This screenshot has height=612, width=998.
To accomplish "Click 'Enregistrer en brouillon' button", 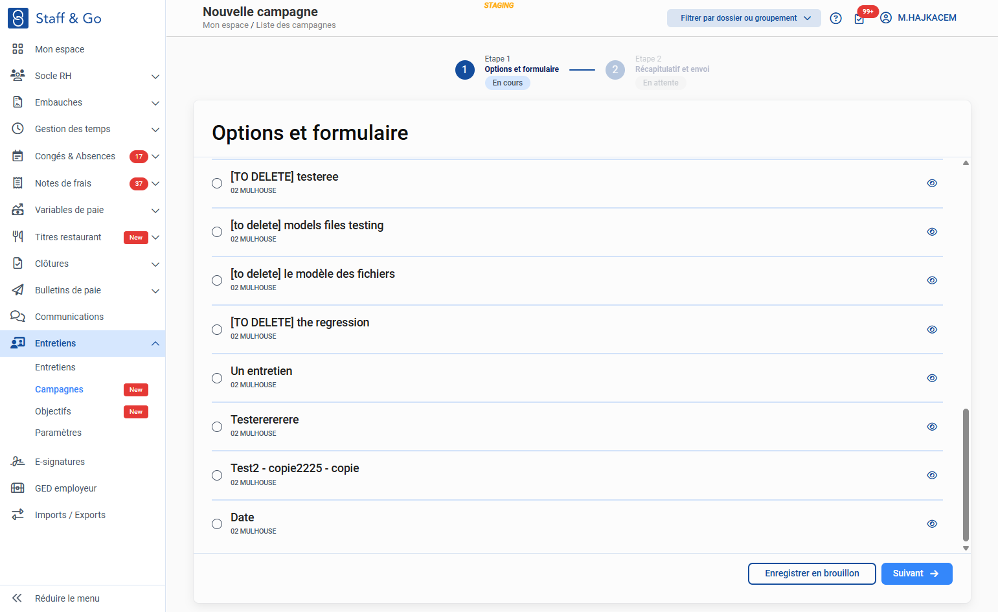I will tap(812, 574).
